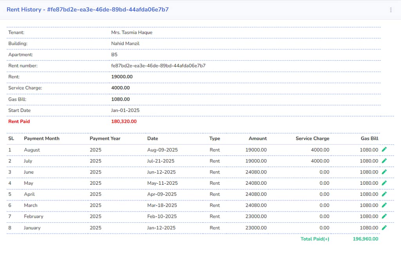Open the three-dot menu on Rent History card

[x=390, y=10]
